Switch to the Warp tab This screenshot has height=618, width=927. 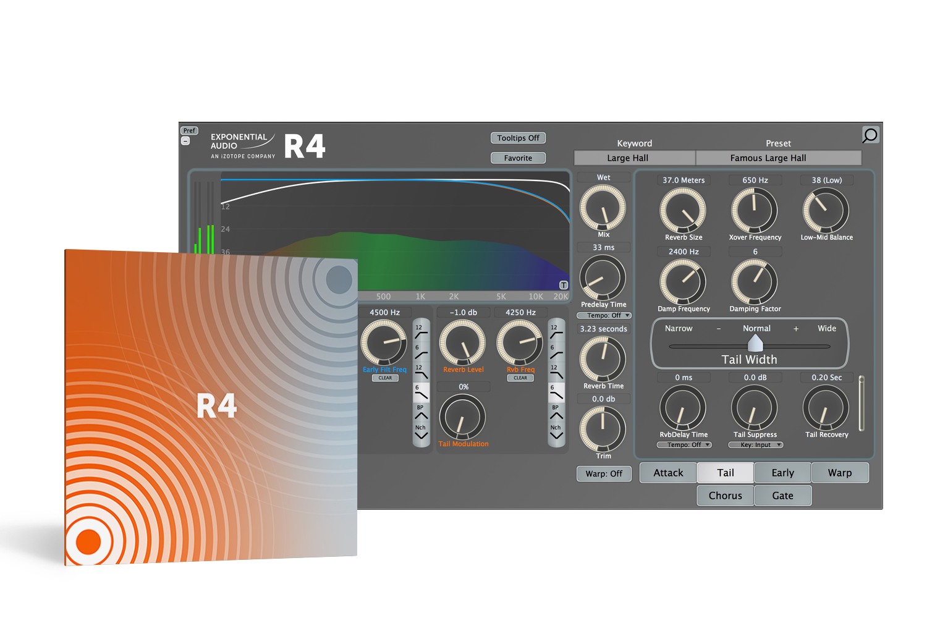(x=840, y=473)
